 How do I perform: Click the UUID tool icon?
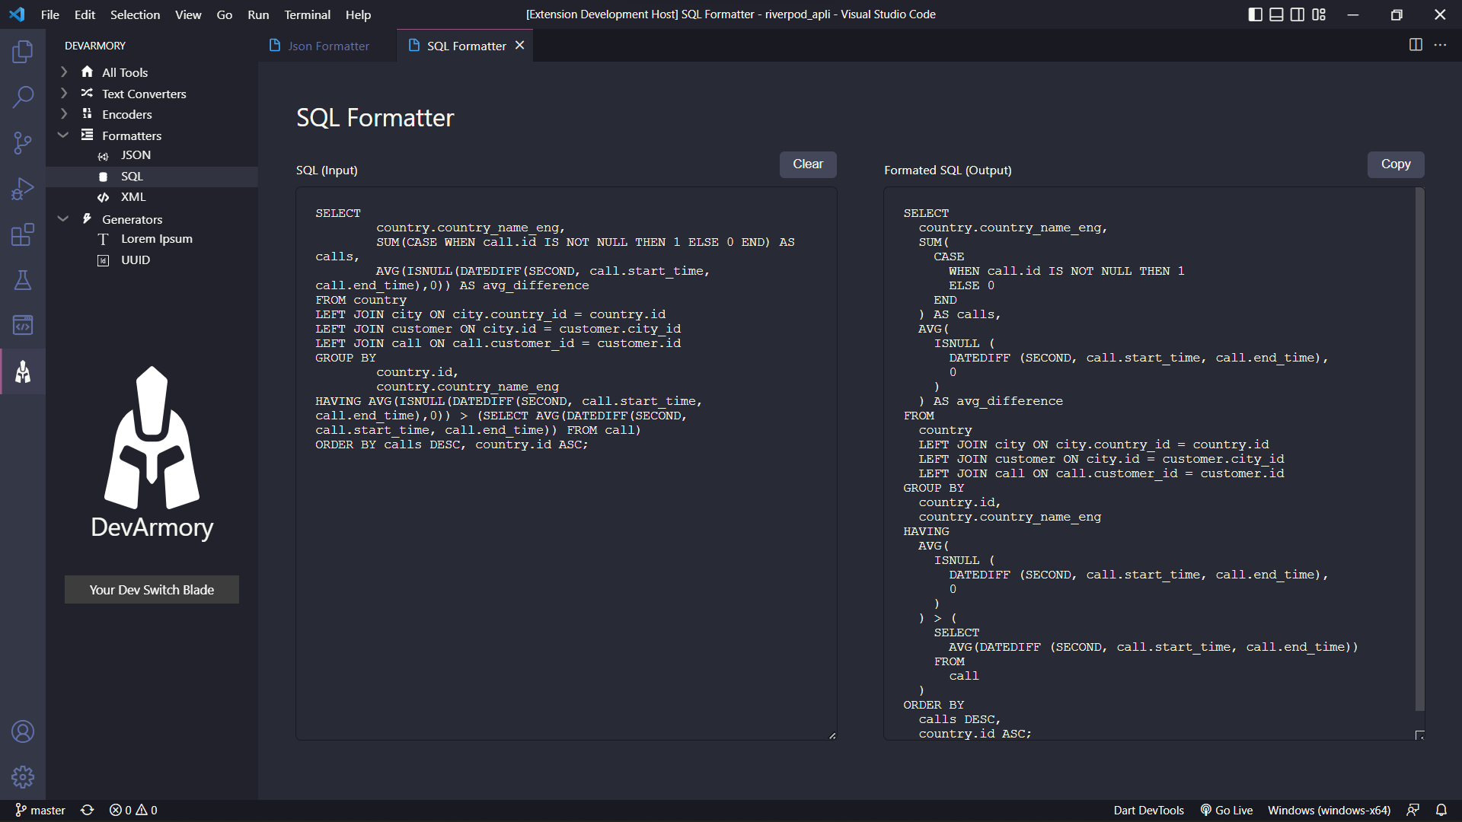103,260
